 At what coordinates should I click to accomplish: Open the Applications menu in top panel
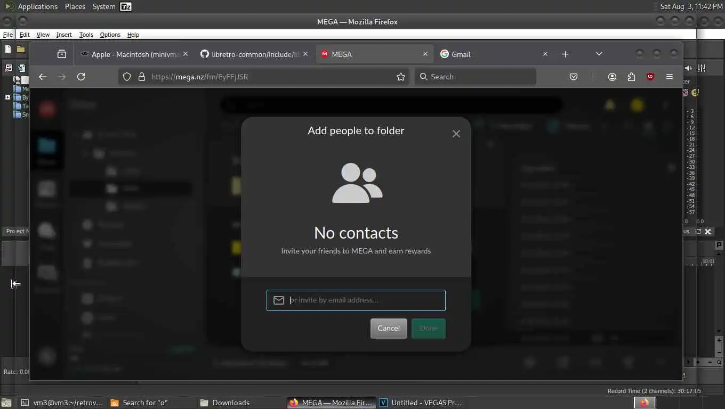37,6
